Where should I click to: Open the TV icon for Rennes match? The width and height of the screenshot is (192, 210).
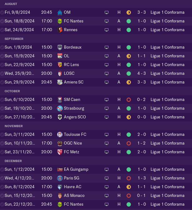(x=107, y=30)
